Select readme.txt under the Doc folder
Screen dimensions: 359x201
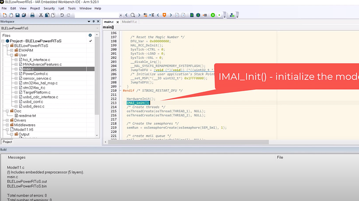pyautogui.click(x=27, y=116)
